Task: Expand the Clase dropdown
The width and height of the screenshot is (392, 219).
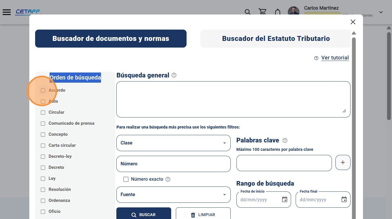Action: 174,143
